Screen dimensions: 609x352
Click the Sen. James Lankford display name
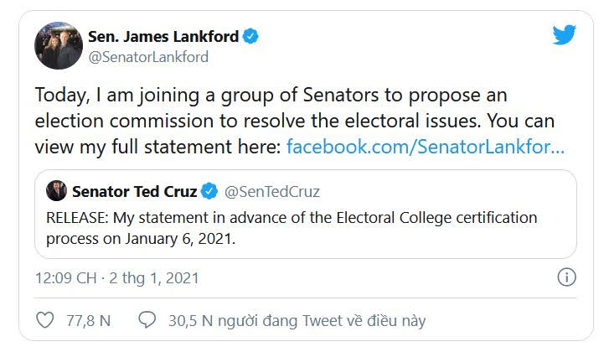(x=163, y=37)
